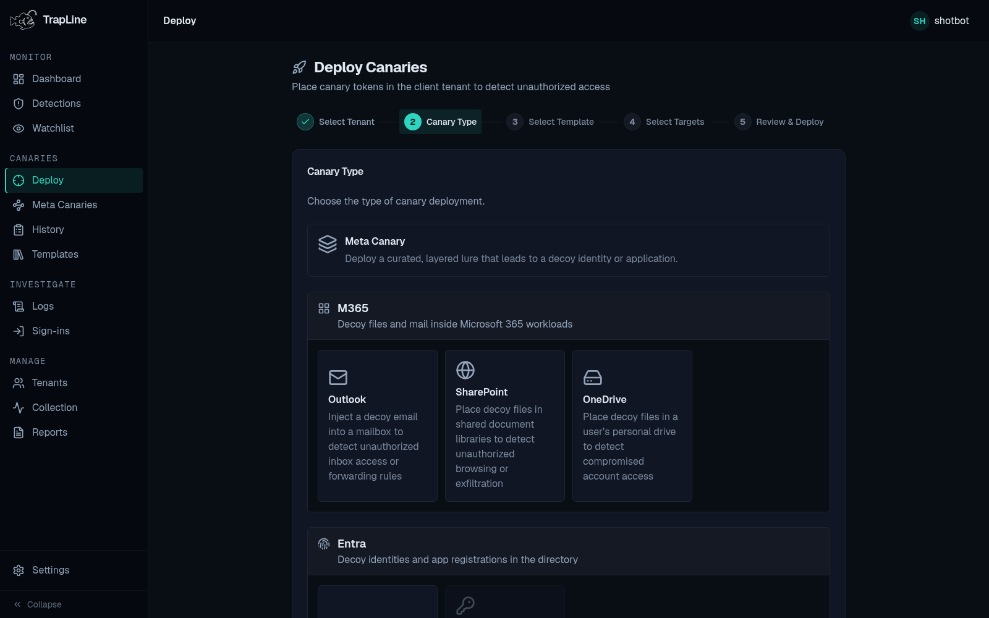Open Meta Canaries in sidebar
Screen dimensions: 989x618
pos(74,205)
